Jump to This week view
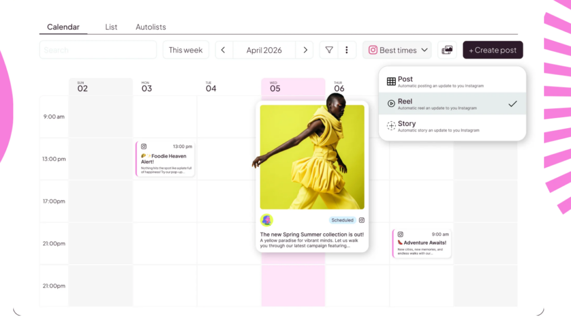 click(186, 50)
